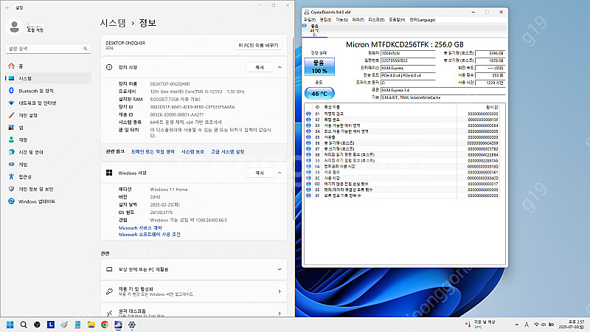Viewport: 590px width, 332px height.
Task: Click 복사 button in Windows 사양 section
Action: click(x=260, y=173)
